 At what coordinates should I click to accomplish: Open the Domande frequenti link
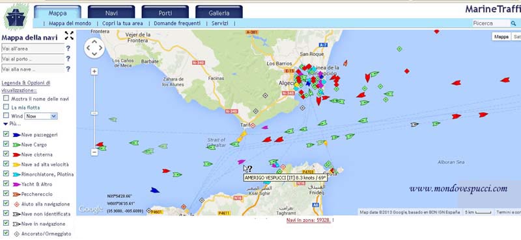pos(177,23)
